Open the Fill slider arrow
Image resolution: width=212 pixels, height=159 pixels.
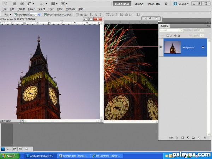tap(202, 36)
